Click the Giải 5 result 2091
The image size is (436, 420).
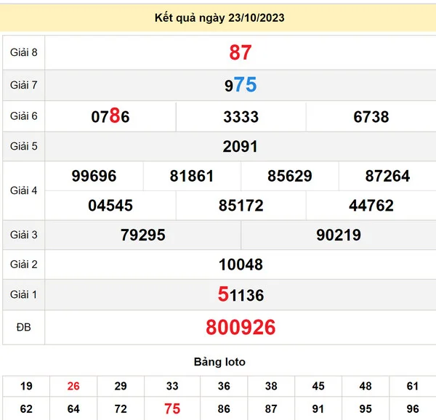pyautogui.click(x=241, y=147)
